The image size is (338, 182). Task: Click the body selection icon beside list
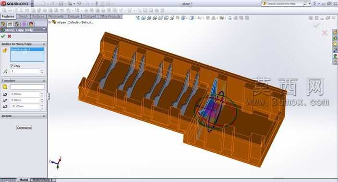[x=5, y=50]
